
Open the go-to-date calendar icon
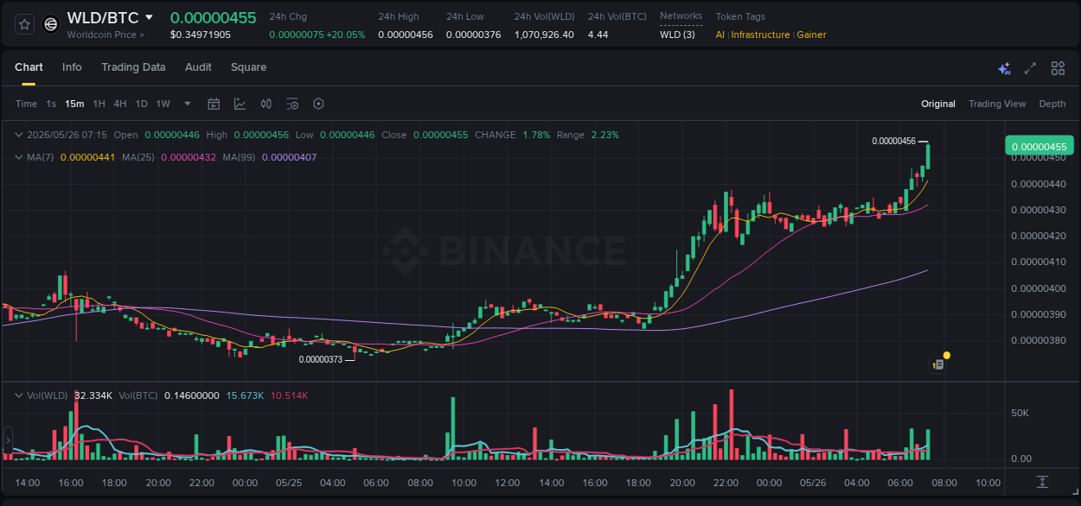point(214,104)
